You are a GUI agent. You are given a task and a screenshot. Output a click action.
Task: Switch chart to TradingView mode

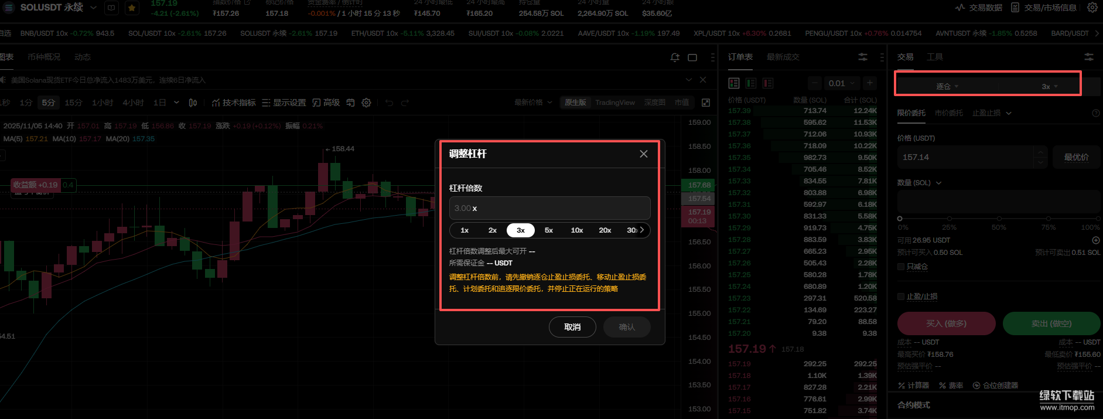point(614,103)
